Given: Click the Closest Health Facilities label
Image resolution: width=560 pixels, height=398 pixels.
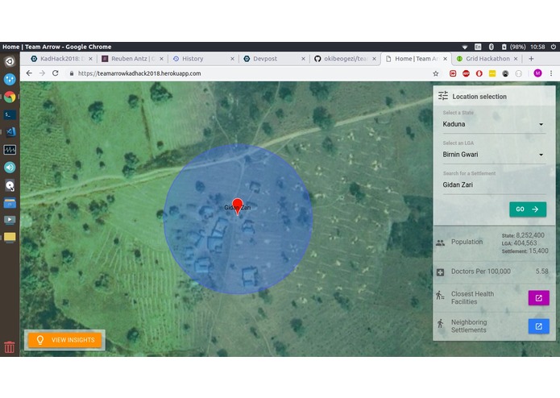Looking at the screenshot, I should [472, 298].
